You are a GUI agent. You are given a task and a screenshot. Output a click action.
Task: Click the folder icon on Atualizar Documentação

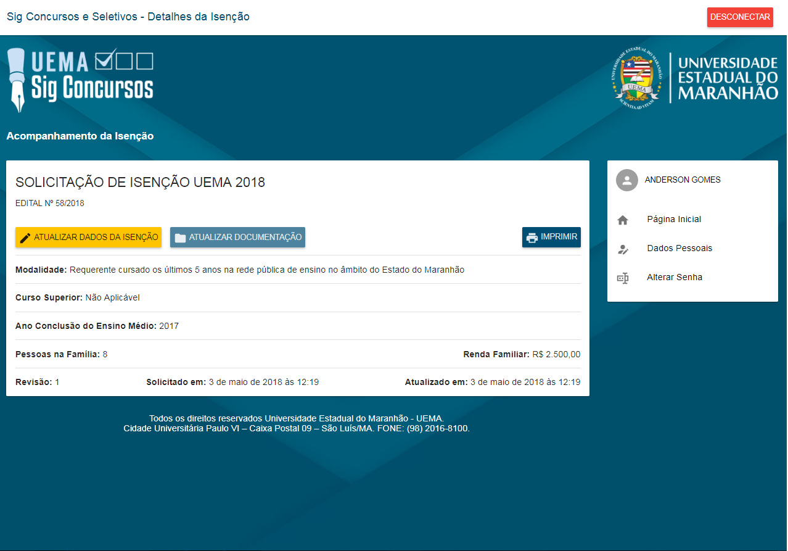point(180,238)
